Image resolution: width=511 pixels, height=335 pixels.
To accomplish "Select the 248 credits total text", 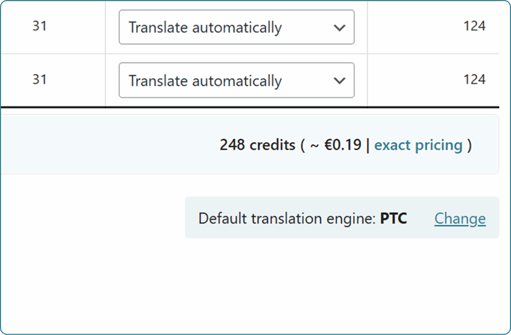I will coord(257,145).
